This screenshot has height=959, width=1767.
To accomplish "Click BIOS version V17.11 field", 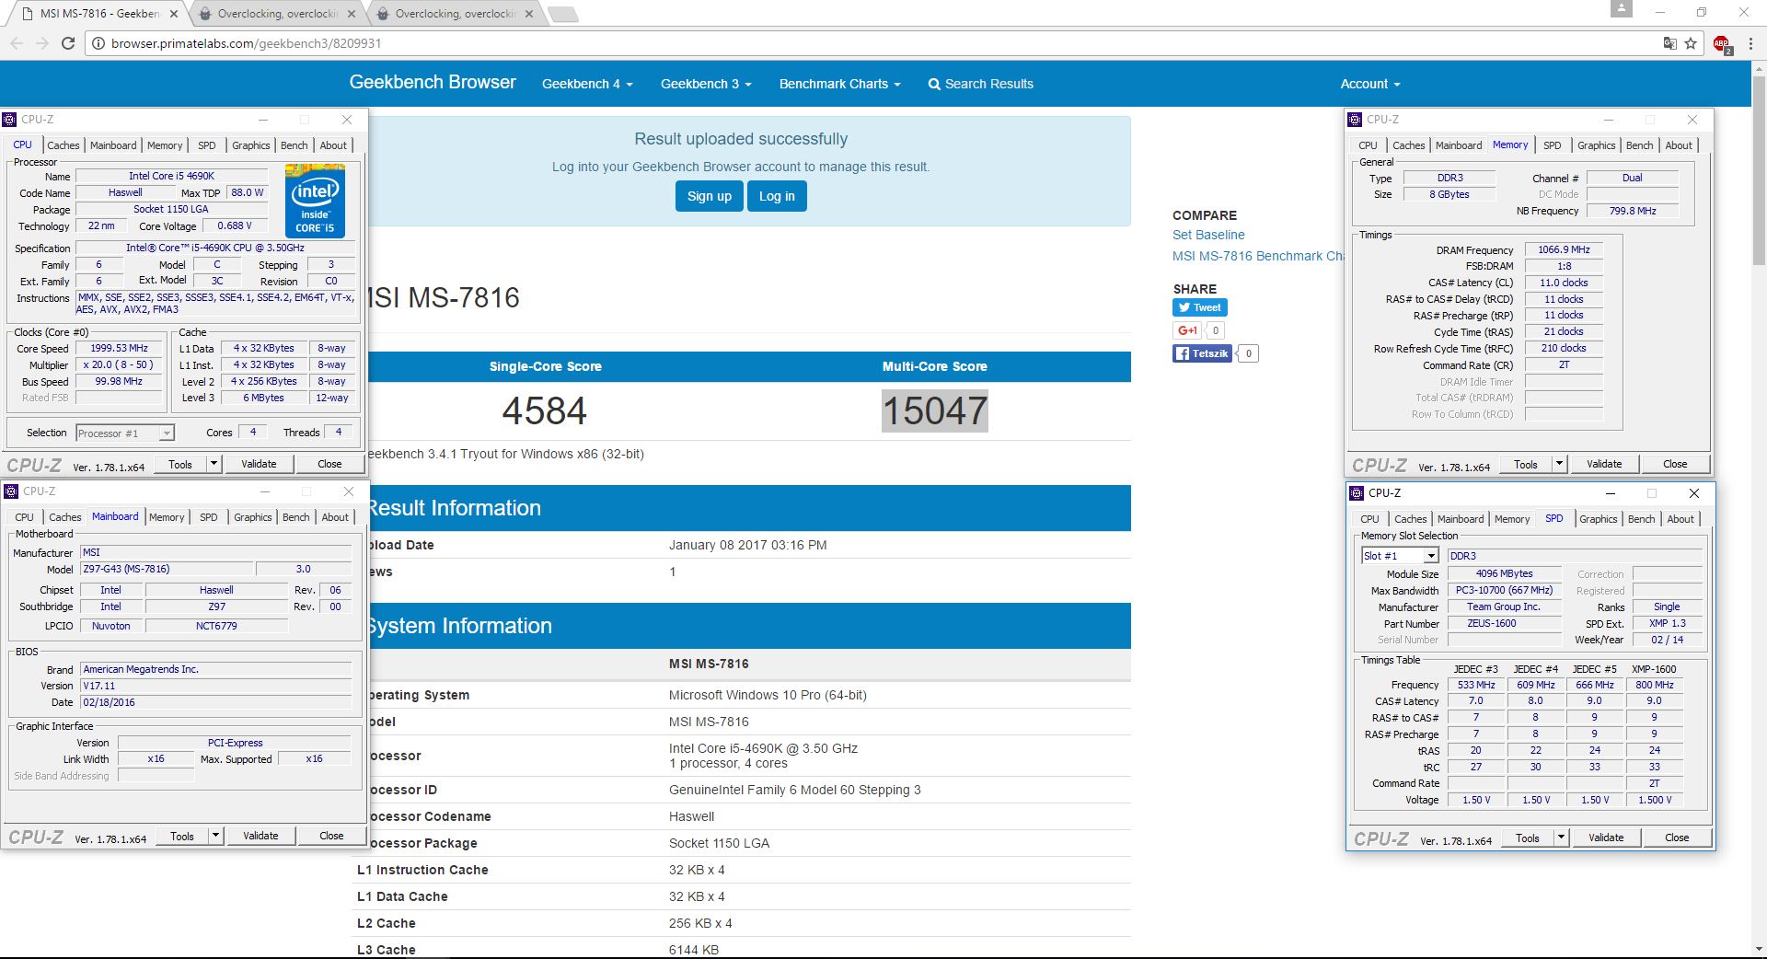I will point(215,686).
